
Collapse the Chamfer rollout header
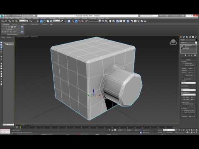pos(188,60)
